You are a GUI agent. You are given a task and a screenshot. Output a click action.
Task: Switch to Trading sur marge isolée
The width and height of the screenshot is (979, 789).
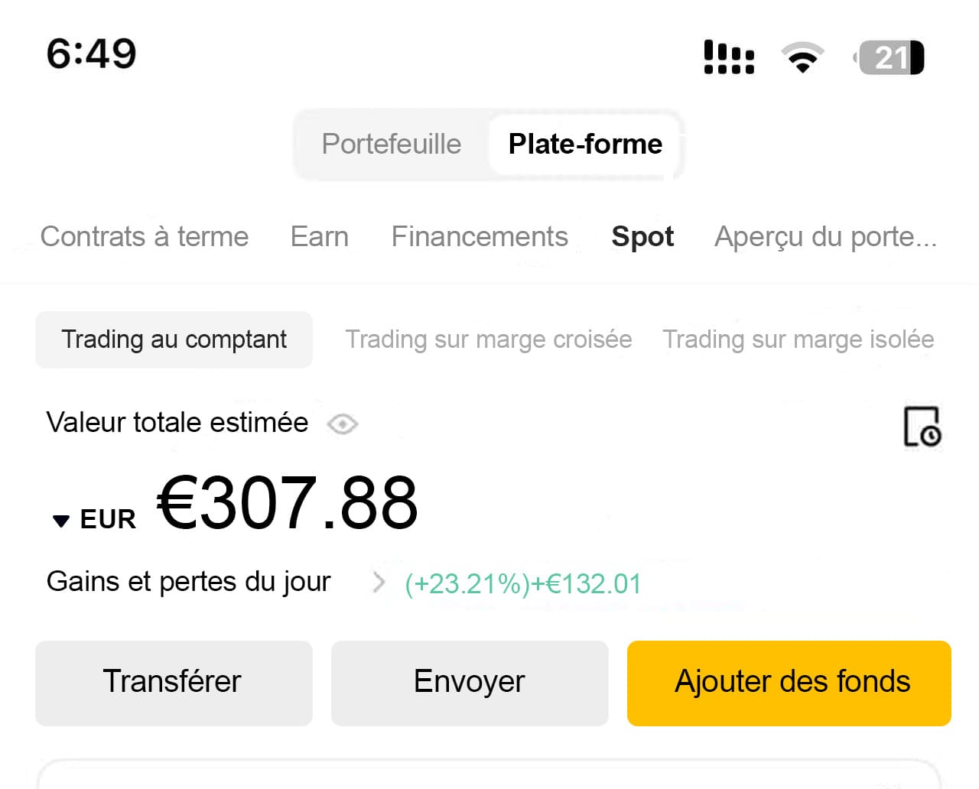point(798,339)
